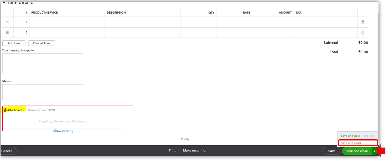Click the TAX column header
Viewport: 386px width, 160px height.
click(298, 13)
